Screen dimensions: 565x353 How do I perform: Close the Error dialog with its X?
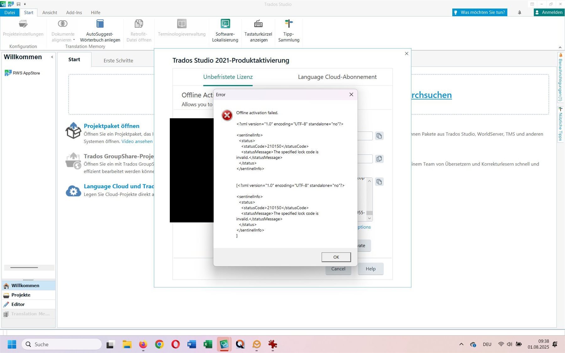pyautogui.click(x=351, y=94)
